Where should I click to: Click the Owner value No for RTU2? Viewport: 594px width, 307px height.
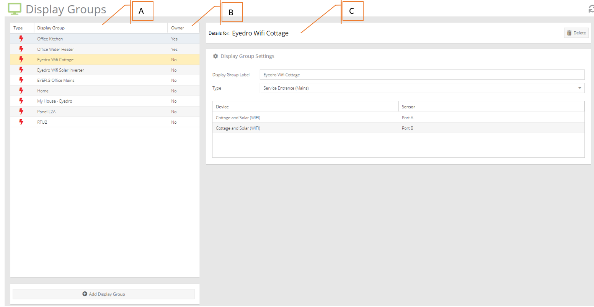pyautogui.click(x=174, y=122)
